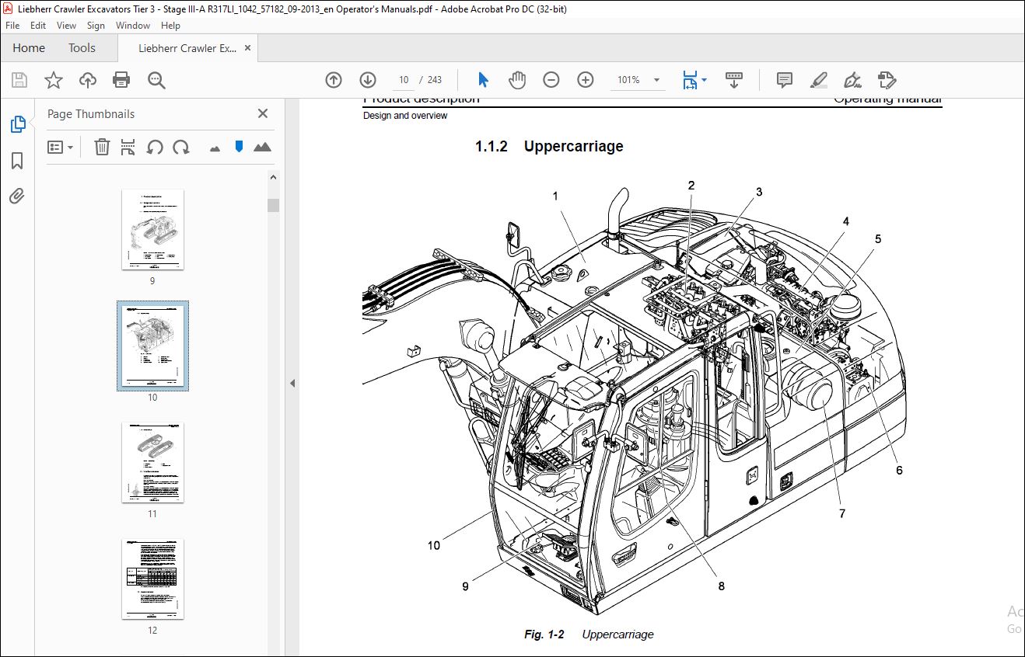1025x657 pixels.
Task: Select the highlight text pen
Action: 818,80
